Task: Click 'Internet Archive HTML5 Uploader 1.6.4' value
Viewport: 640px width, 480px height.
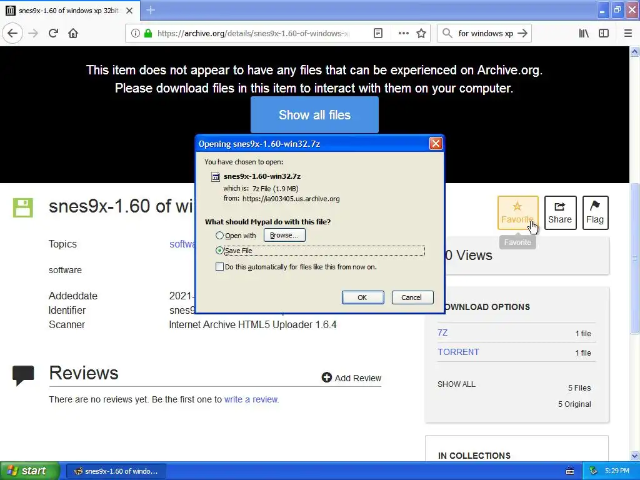Action: pos(252,325)
